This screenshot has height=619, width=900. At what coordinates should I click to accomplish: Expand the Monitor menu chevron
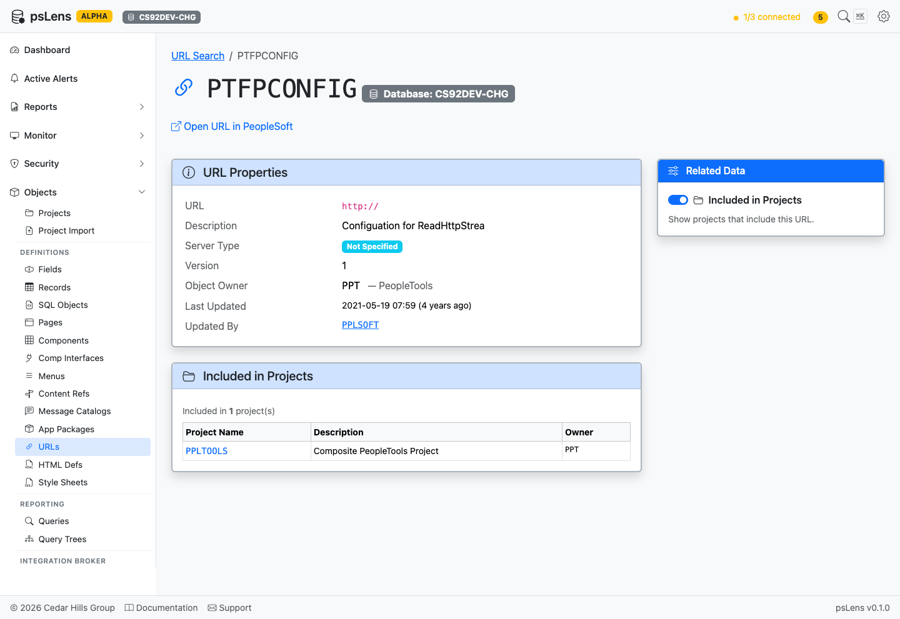point(142,136)
